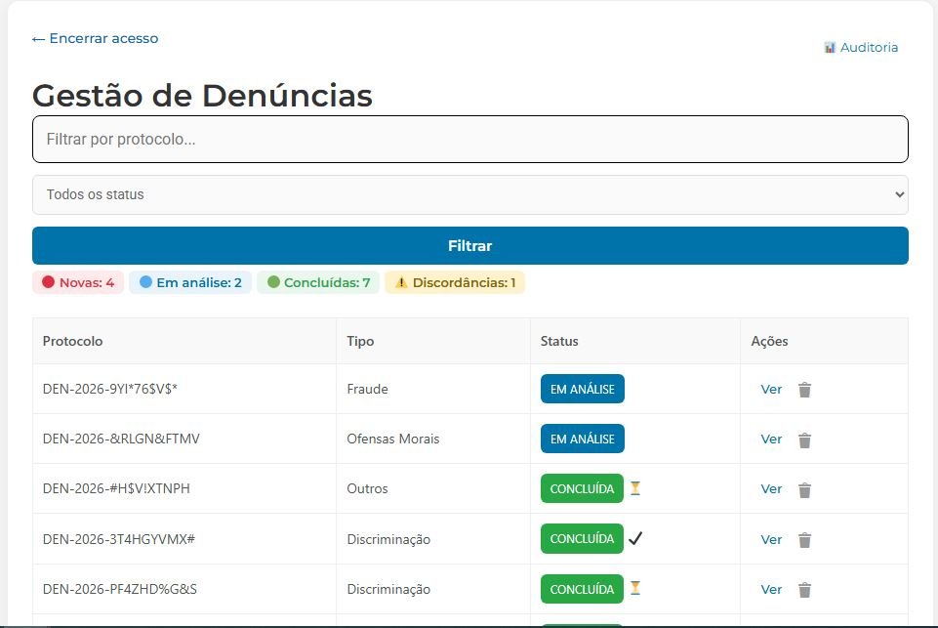Click trash icon in the Outros row
The image size is (938, 628).
tap(804, 490)
